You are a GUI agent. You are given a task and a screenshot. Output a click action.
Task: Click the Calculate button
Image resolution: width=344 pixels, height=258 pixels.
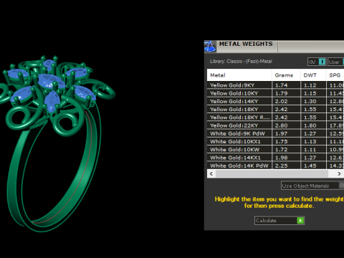(x=279, y=220)
